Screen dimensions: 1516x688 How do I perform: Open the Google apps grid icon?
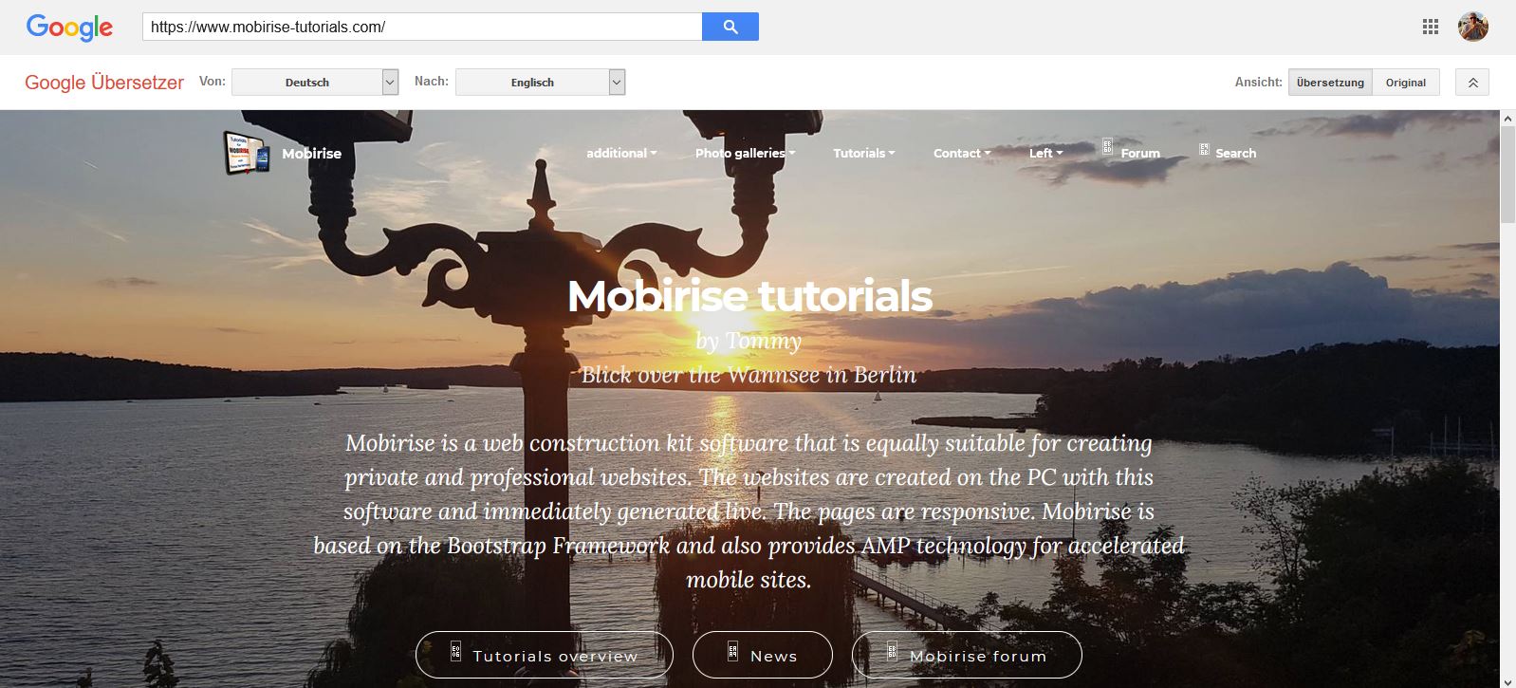pos(1431,27)
